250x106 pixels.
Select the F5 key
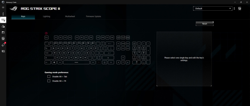[77, 37]
